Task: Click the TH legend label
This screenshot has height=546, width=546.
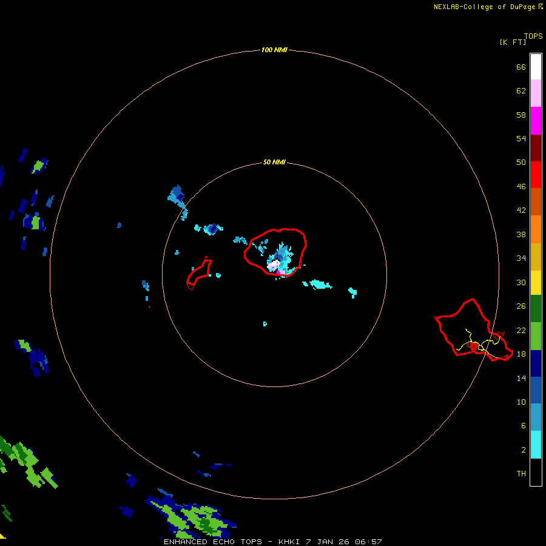Action: pos(521,473)
